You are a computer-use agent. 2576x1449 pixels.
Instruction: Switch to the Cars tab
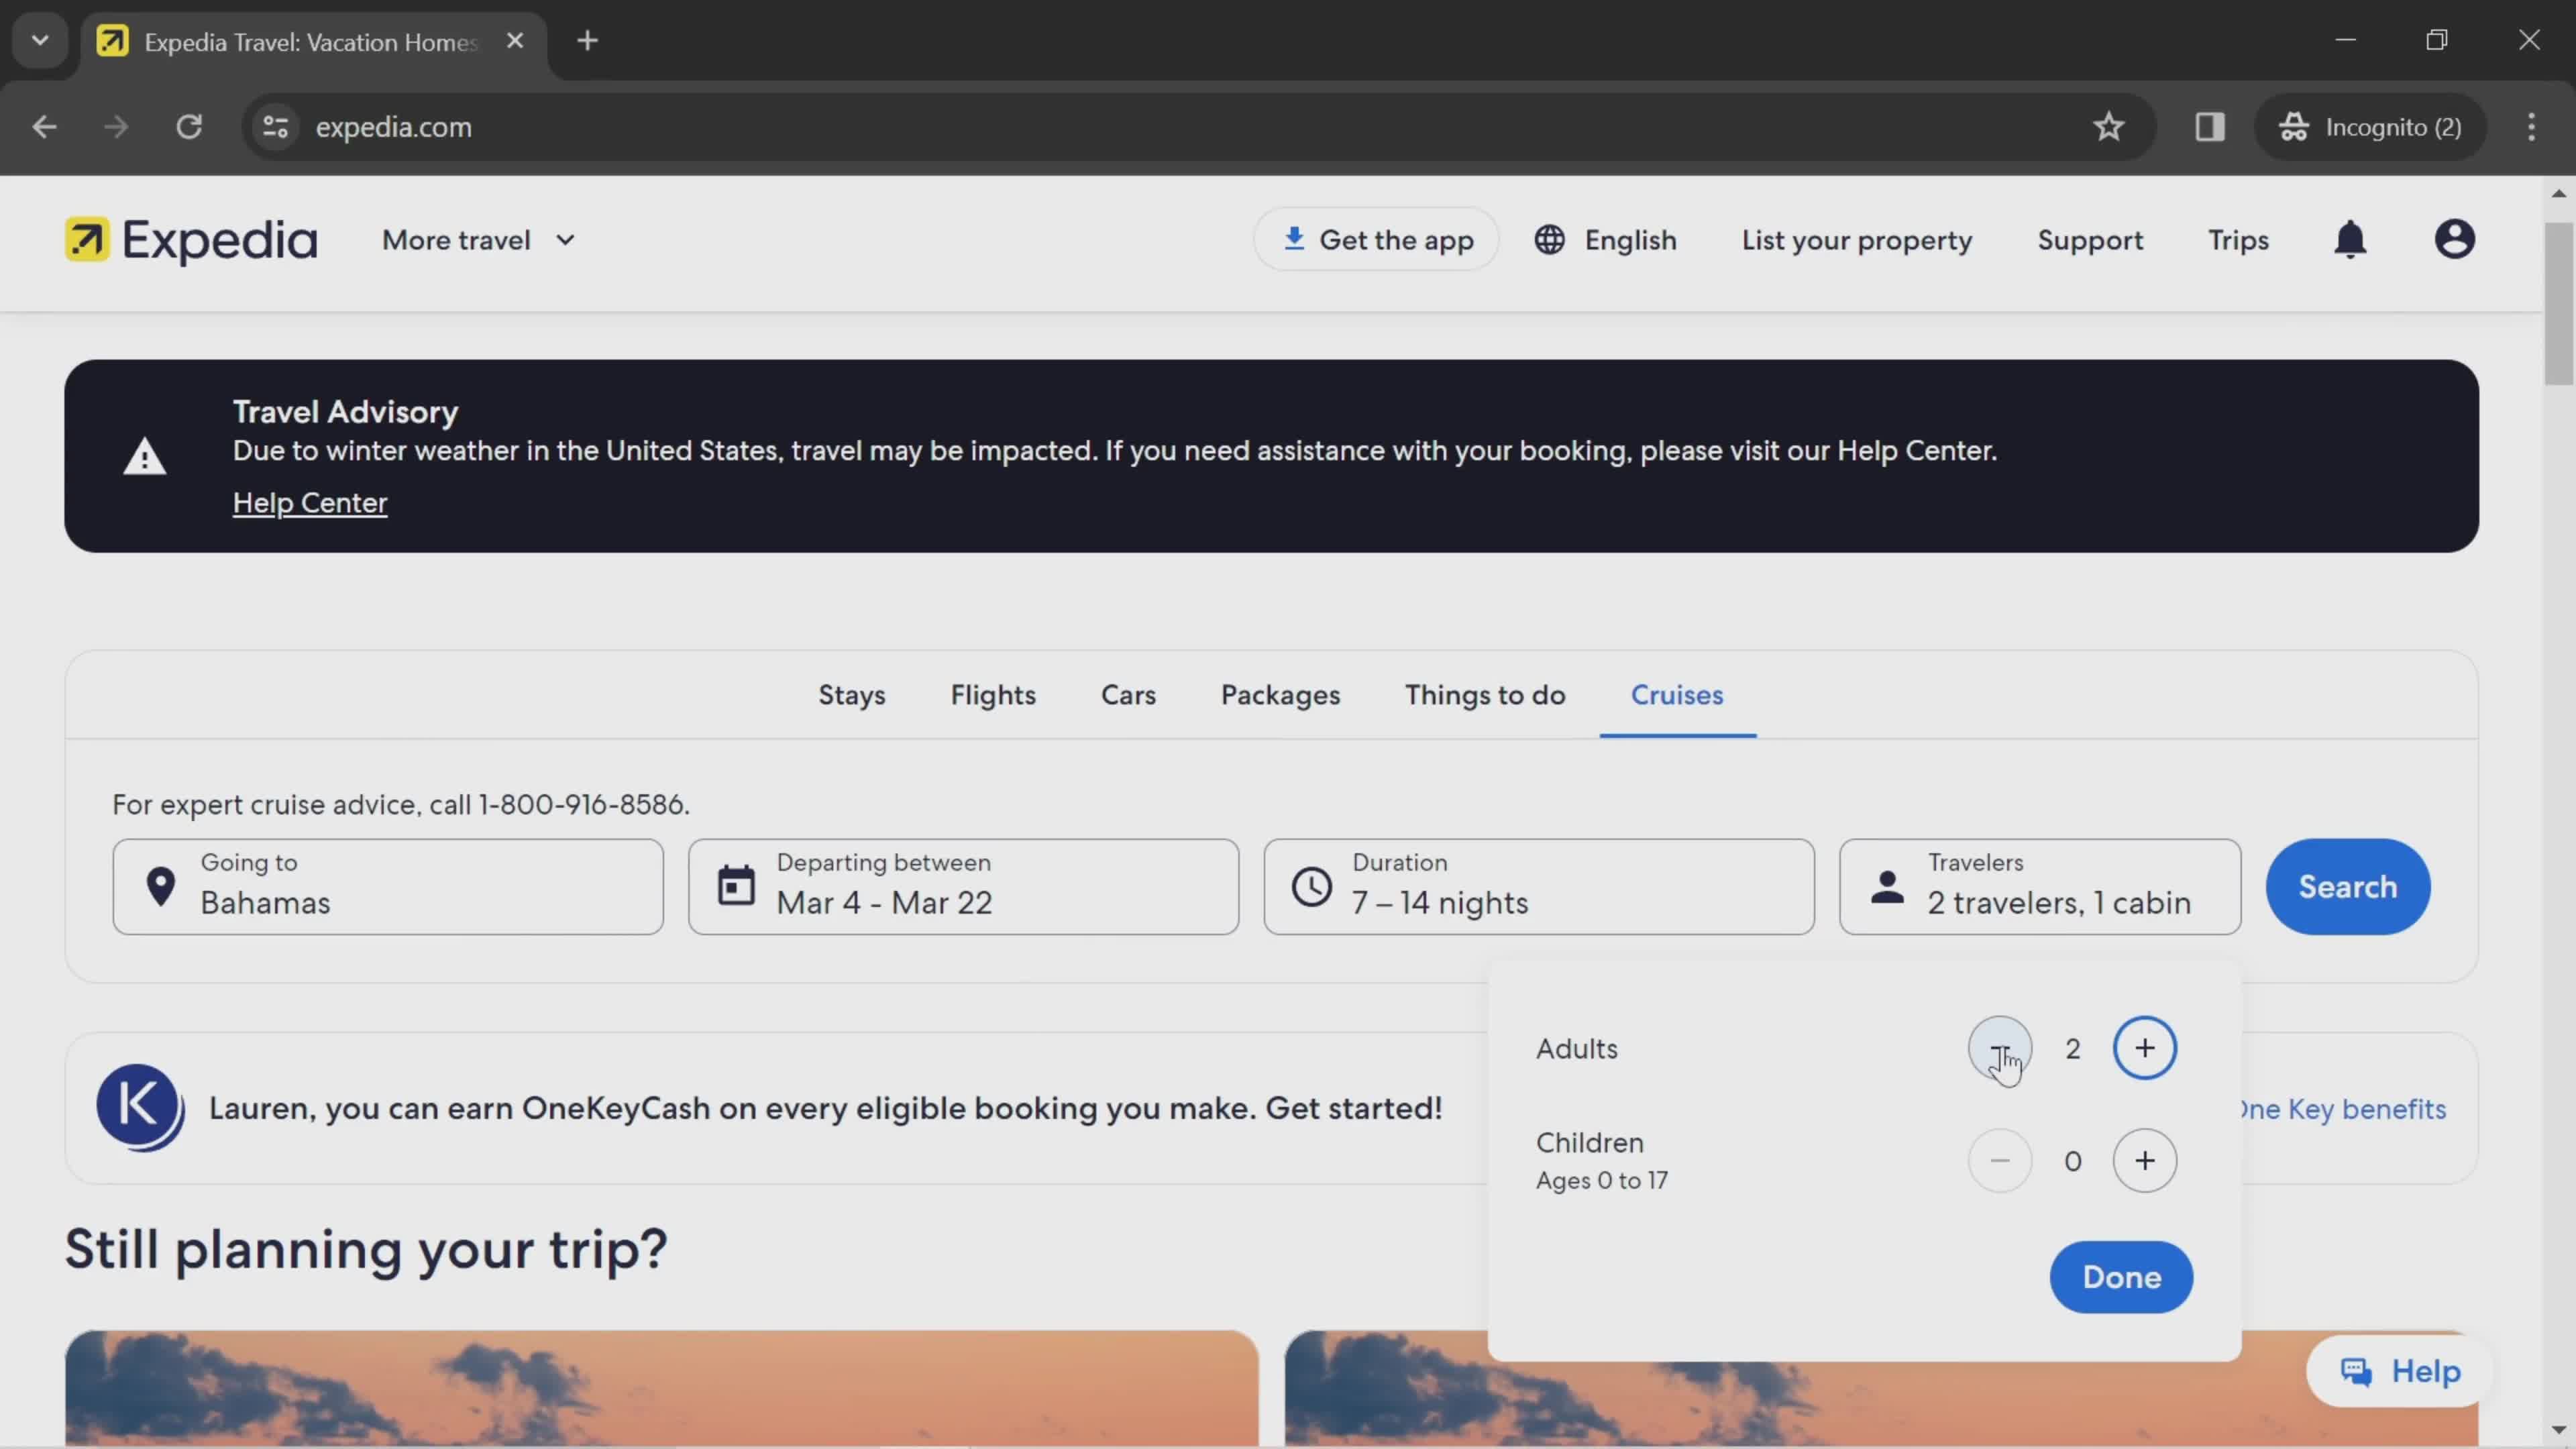(x=1128, y=695)
